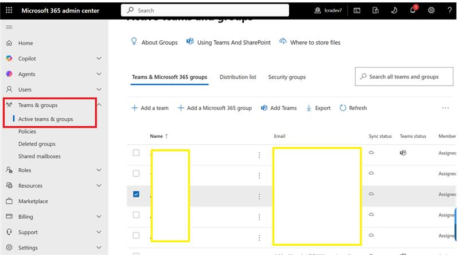This screenshot has height=255, width=459.
Task: Click the Home icon in sidebar
Action: 9,43
